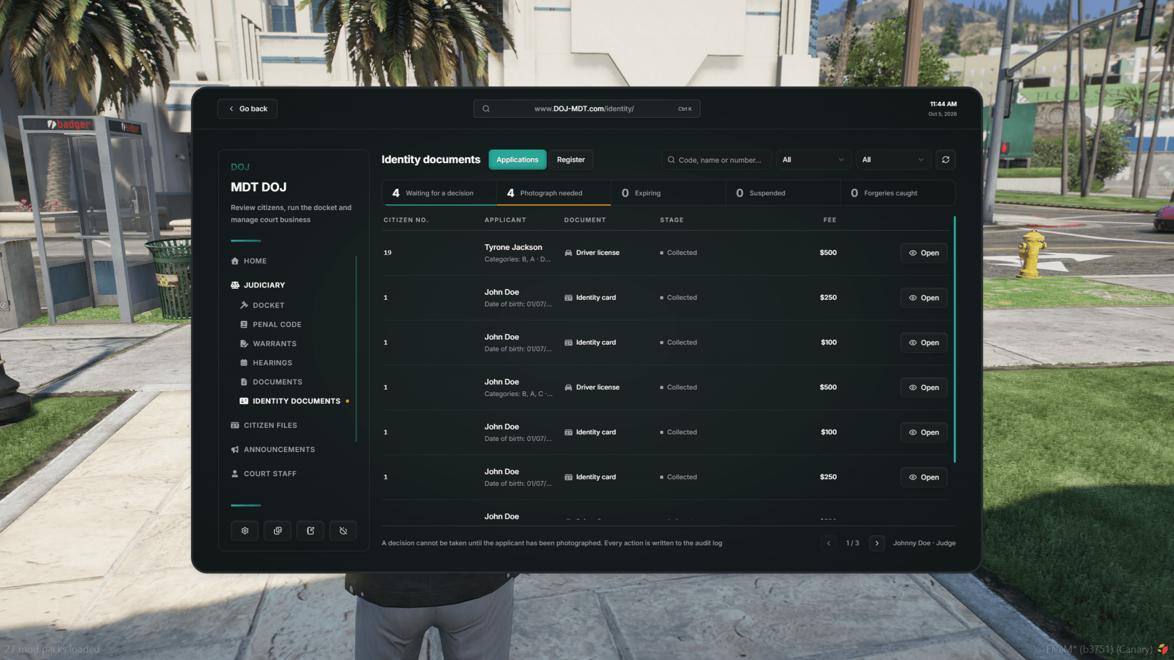The width and height of the screenshot is (1174, 660).
Task: Open the Court Staff section
Action: [x=264, y=474]
